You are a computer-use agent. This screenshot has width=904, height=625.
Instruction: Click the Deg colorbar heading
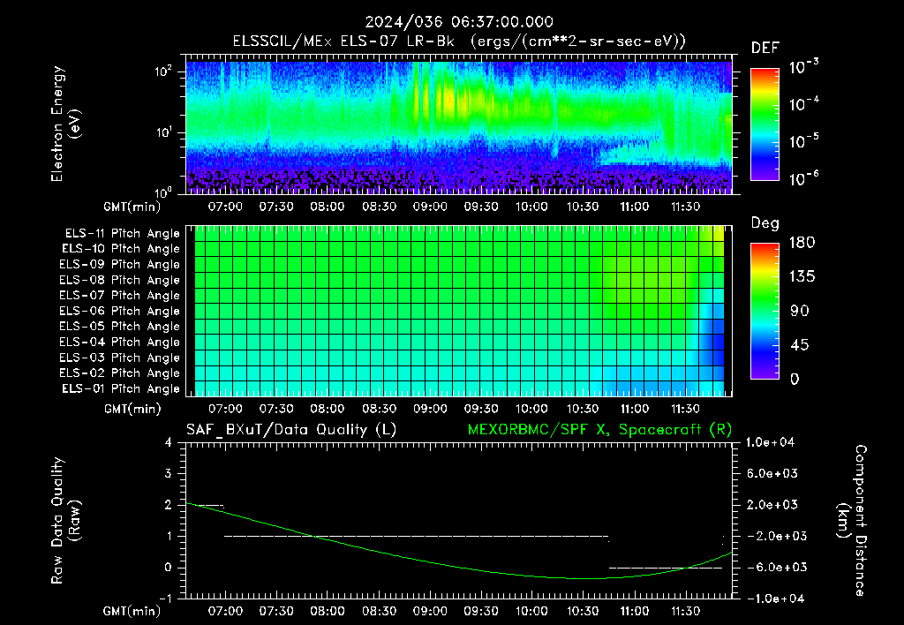coord(765,223)
